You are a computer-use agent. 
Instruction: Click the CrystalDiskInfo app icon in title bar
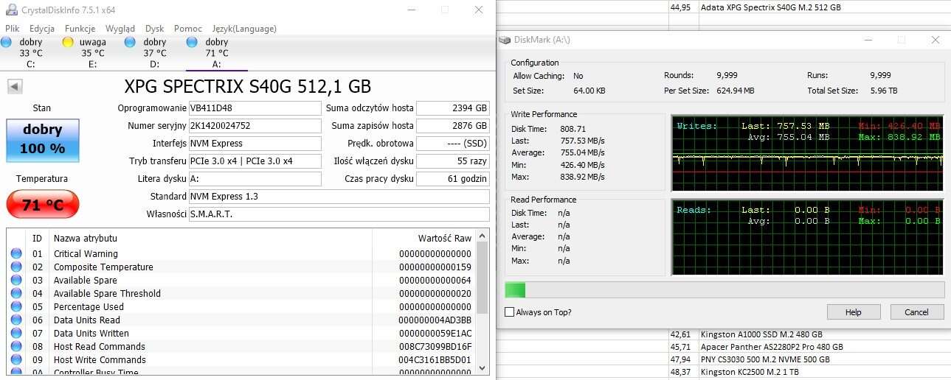coord(12,10)
